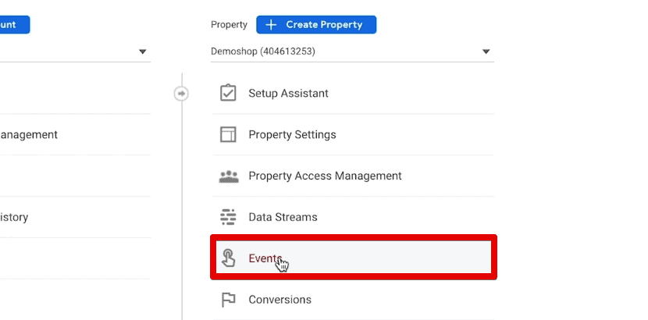Screen dimensions: 648x320
Task: Click the Conversions flag icon
Action: (228, 300)
